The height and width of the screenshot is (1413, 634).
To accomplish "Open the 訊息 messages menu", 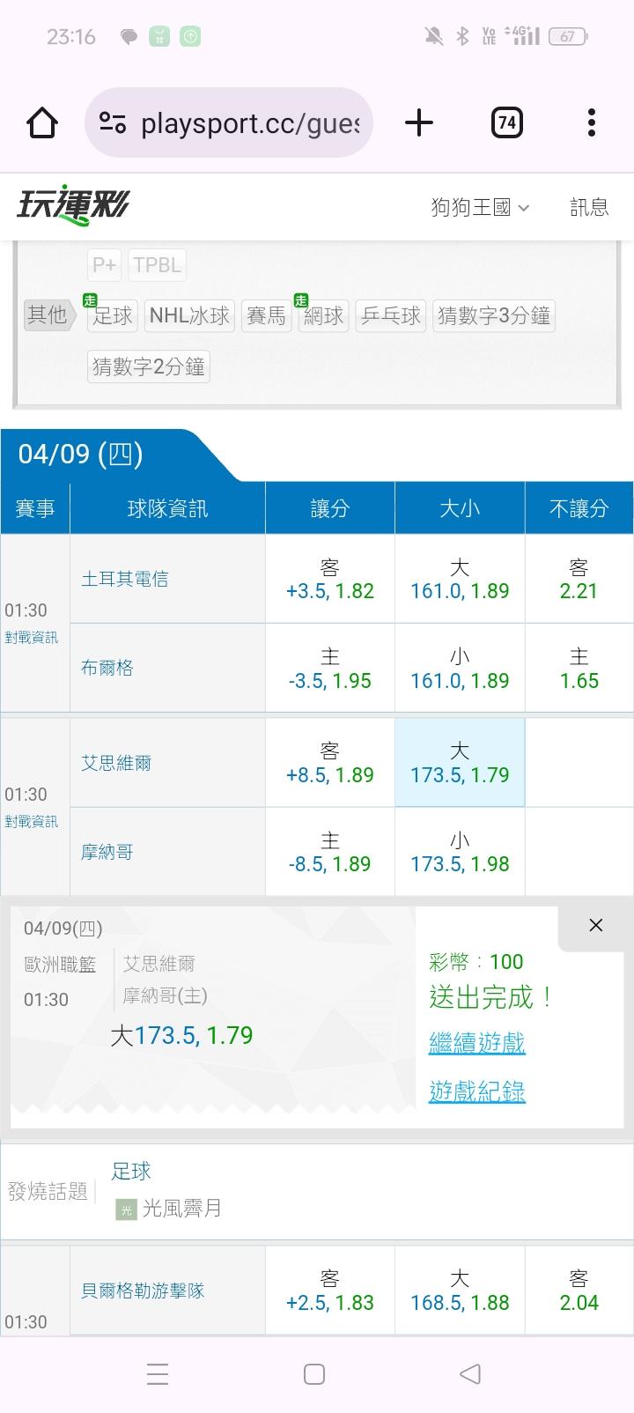I will 589,207.
